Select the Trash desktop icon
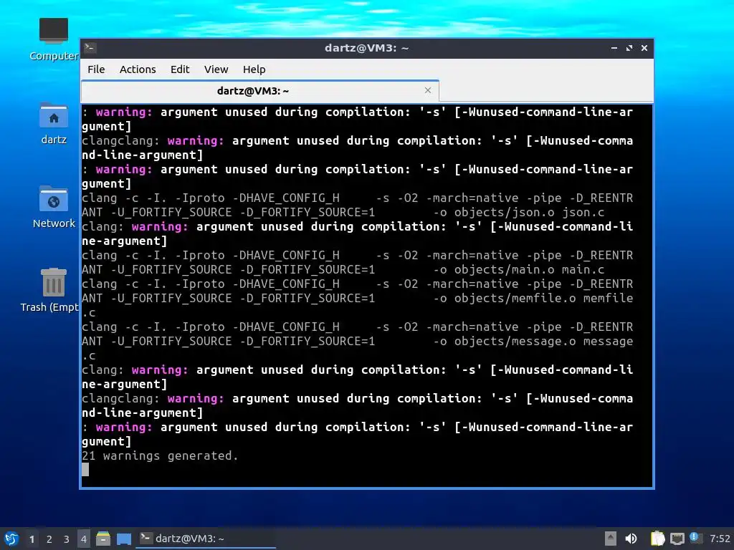This screenshot has width=734, height=550. click(x=52, y=291)
